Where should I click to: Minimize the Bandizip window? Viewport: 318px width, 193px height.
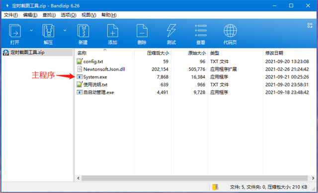(275, 5)
